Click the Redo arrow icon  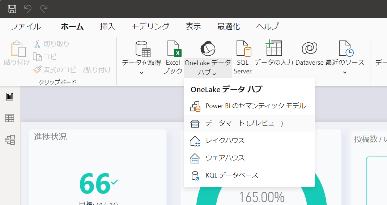coord(44,9)
